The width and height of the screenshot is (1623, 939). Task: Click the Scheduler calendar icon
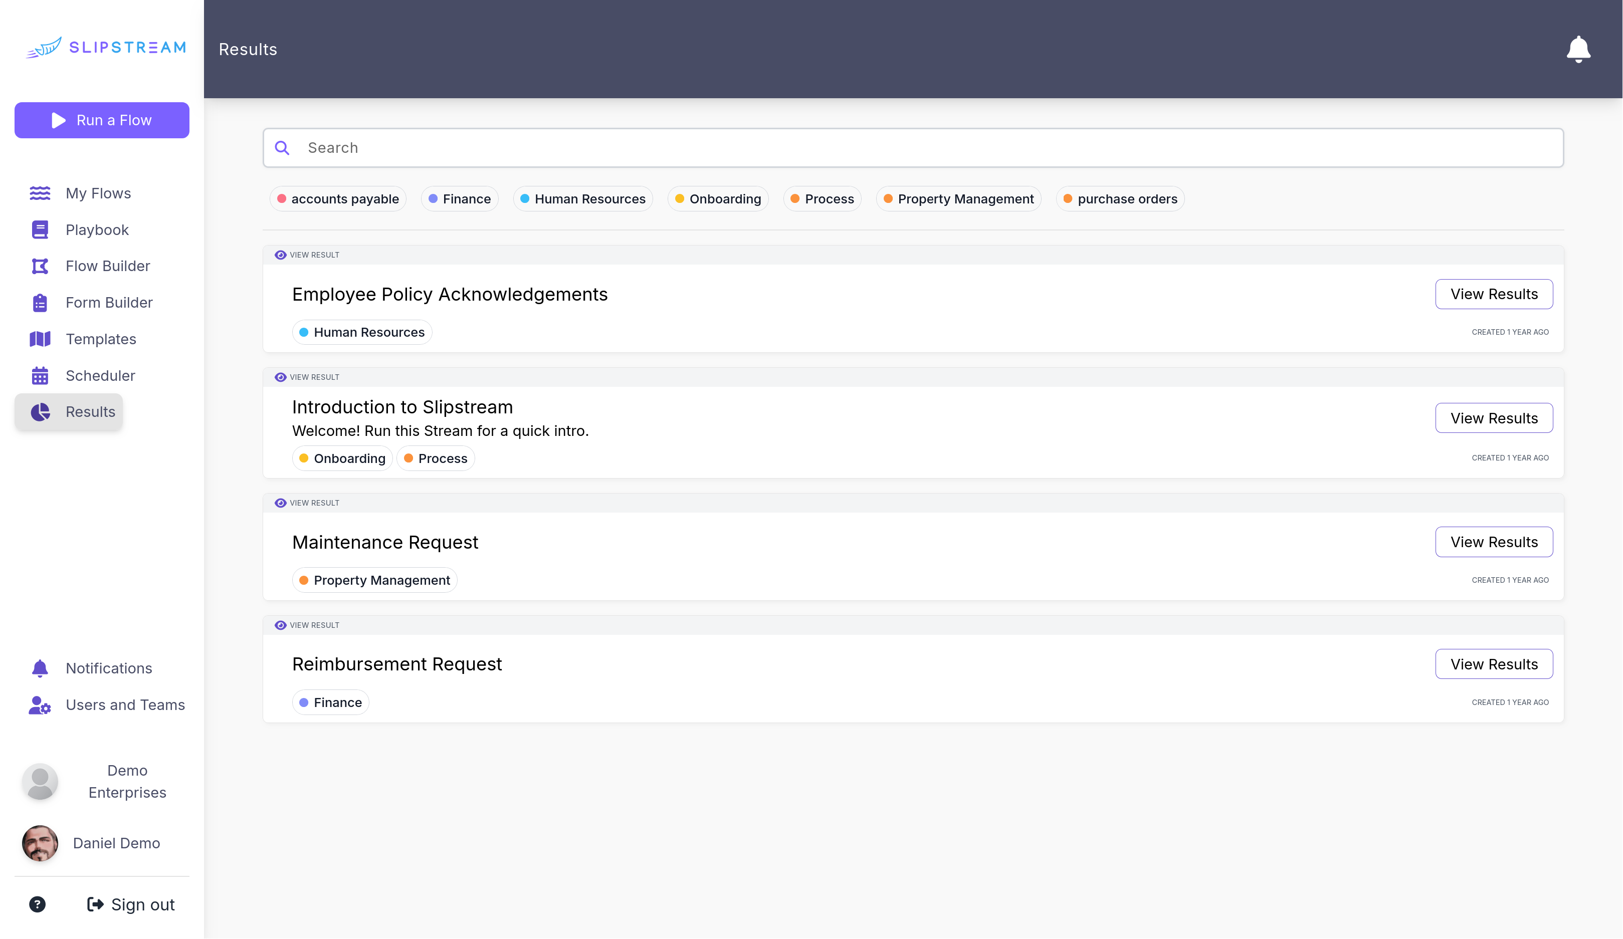coord(40,375)
